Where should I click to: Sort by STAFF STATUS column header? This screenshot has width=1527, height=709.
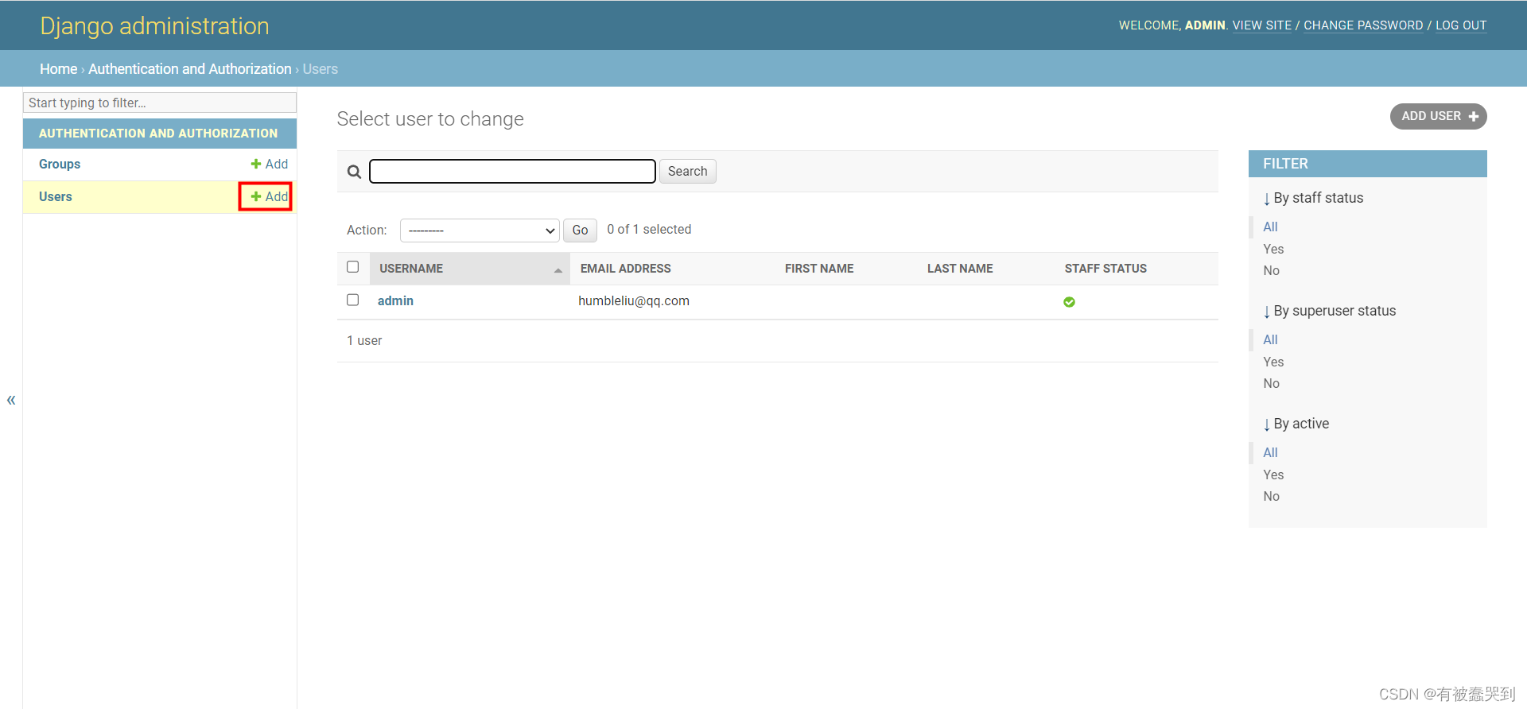[x=1105, y=269]
